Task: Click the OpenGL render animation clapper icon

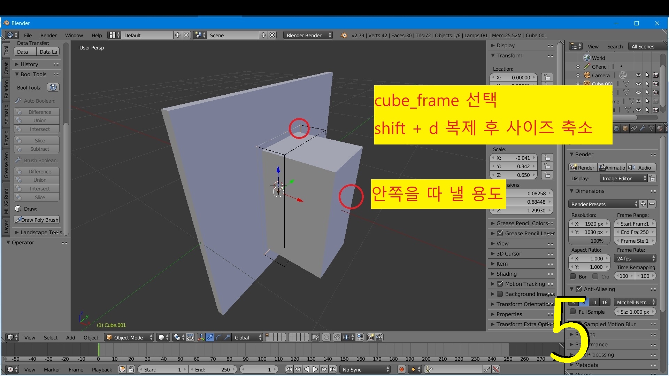Action: pyautogui.click(x=379, y=337)
